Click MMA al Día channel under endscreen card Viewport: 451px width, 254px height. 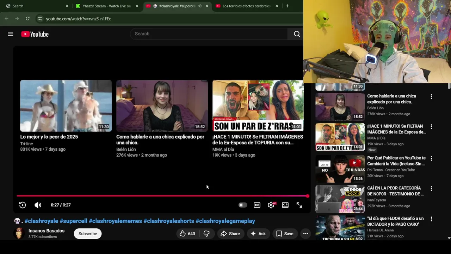point(223,149)
